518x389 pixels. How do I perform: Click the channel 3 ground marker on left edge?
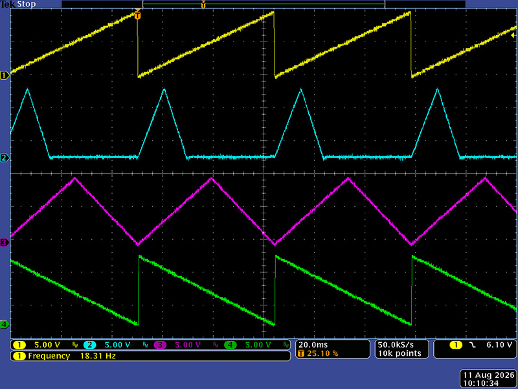click(x=5, y=242)
